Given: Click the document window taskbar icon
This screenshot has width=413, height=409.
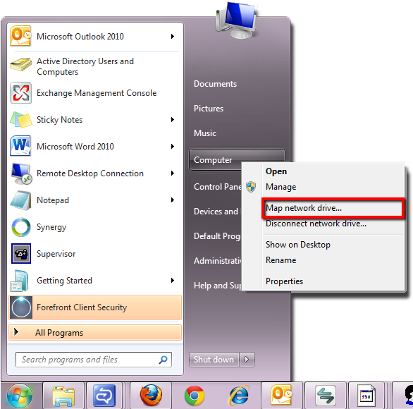Looking at the screenshot, I should point(366,396).
